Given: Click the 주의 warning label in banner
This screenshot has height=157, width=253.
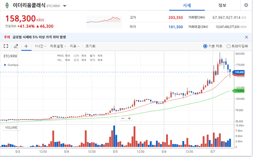Looking at the screenshot, I should pos(7,37).
